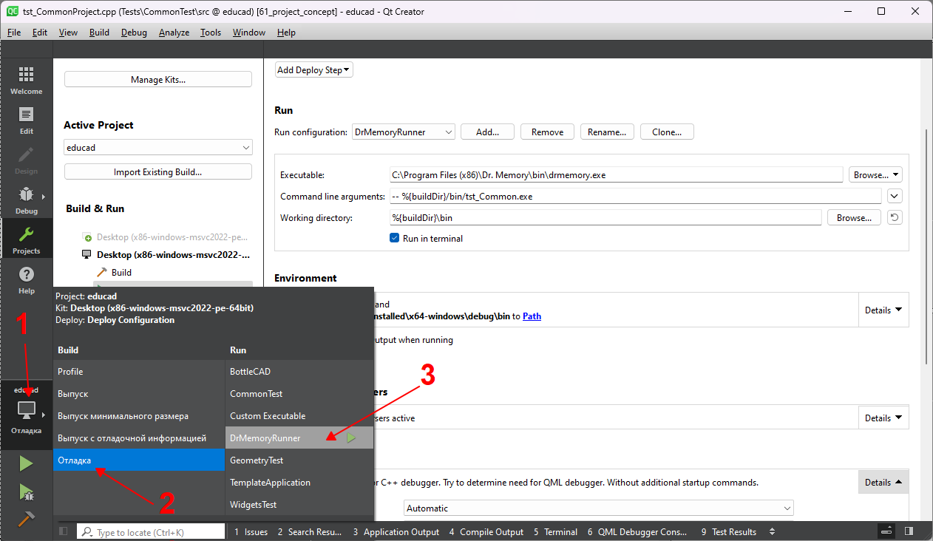Viewport: 933px width, 541px height.
Task: Select Выпуск минимального размера build configuration
Action: click(139, 416)
